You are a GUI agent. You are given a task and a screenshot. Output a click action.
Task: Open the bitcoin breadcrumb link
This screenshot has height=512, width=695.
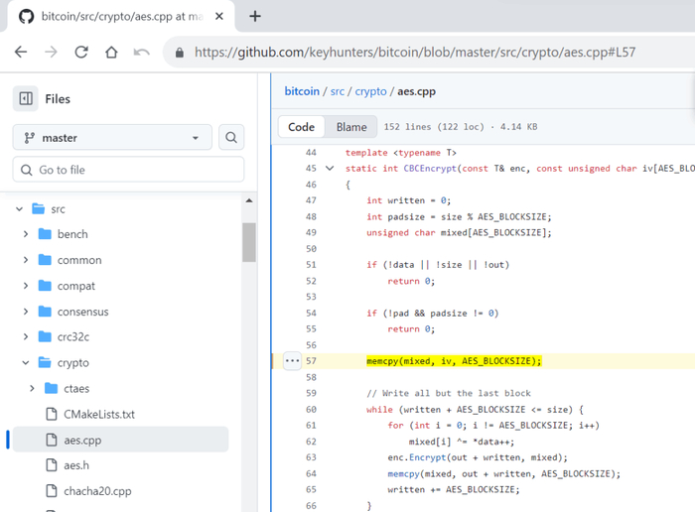point(302,91)
